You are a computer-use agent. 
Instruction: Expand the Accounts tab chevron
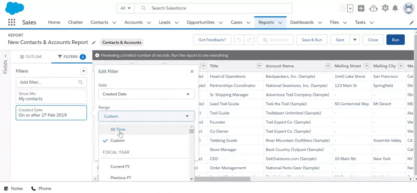[149, 23]
